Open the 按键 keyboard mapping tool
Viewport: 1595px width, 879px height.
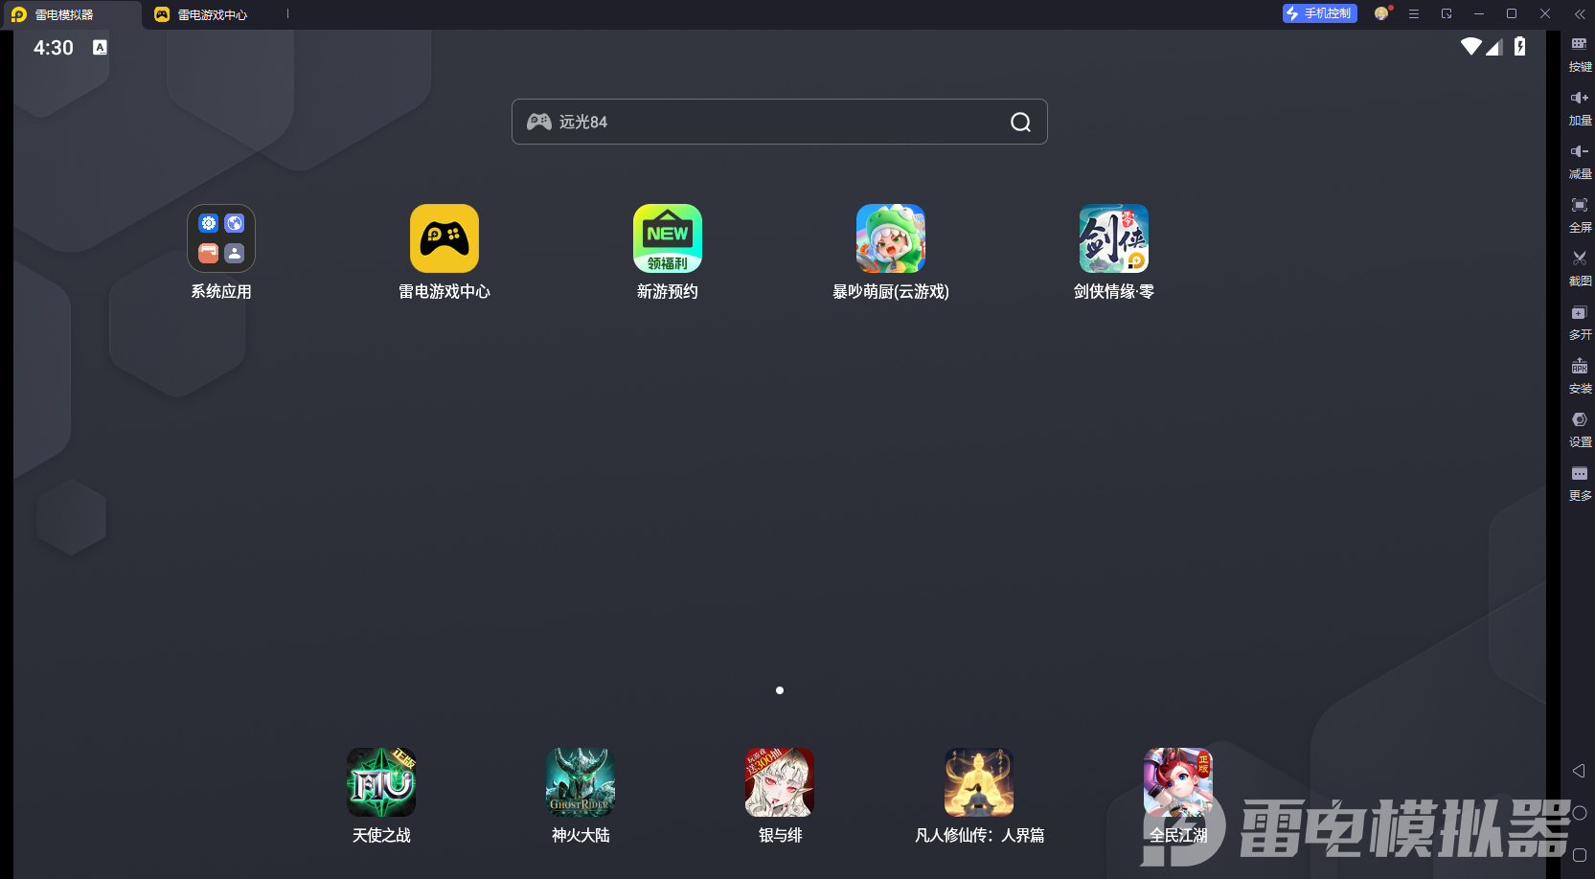click(1580, 55)
